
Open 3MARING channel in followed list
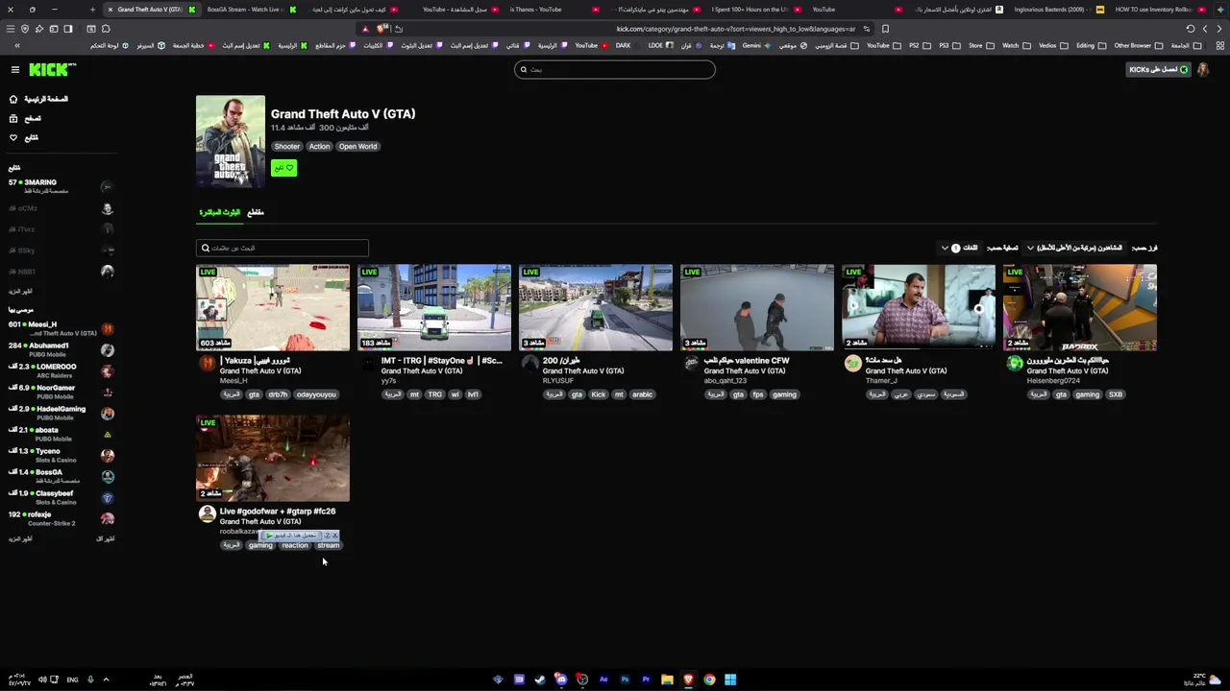61,186
